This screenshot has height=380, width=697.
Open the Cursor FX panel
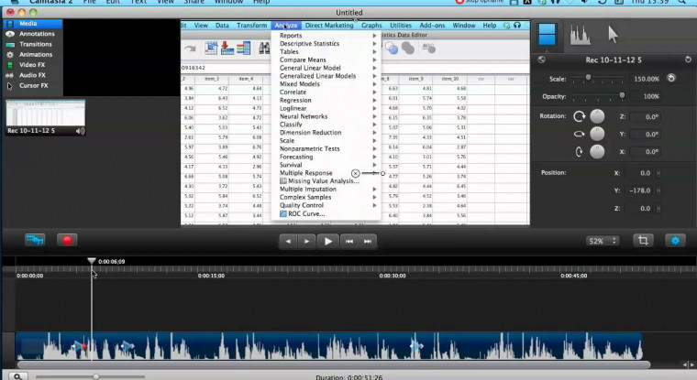(32, 86)
